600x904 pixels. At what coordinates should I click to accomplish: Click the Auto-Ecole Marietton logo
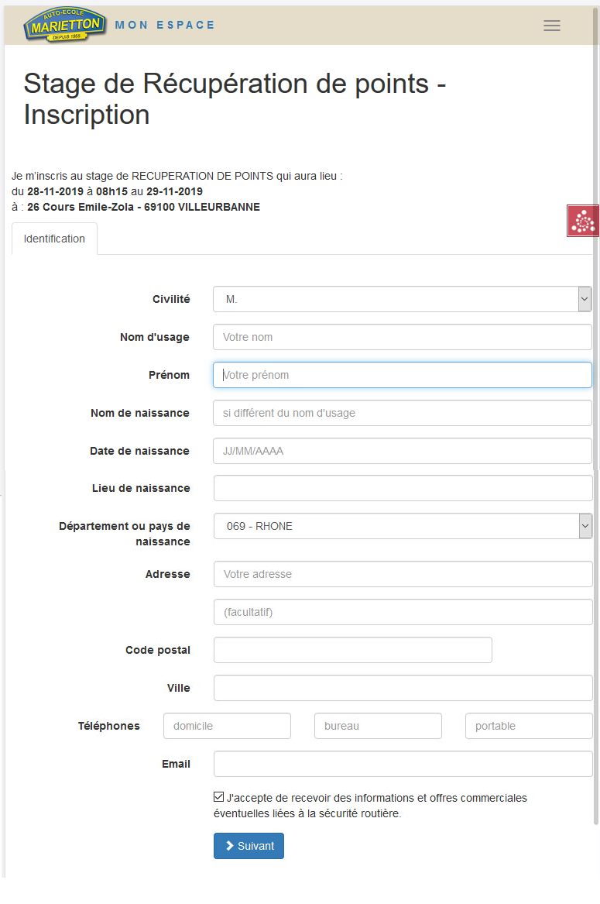click(x=65, y=25)
